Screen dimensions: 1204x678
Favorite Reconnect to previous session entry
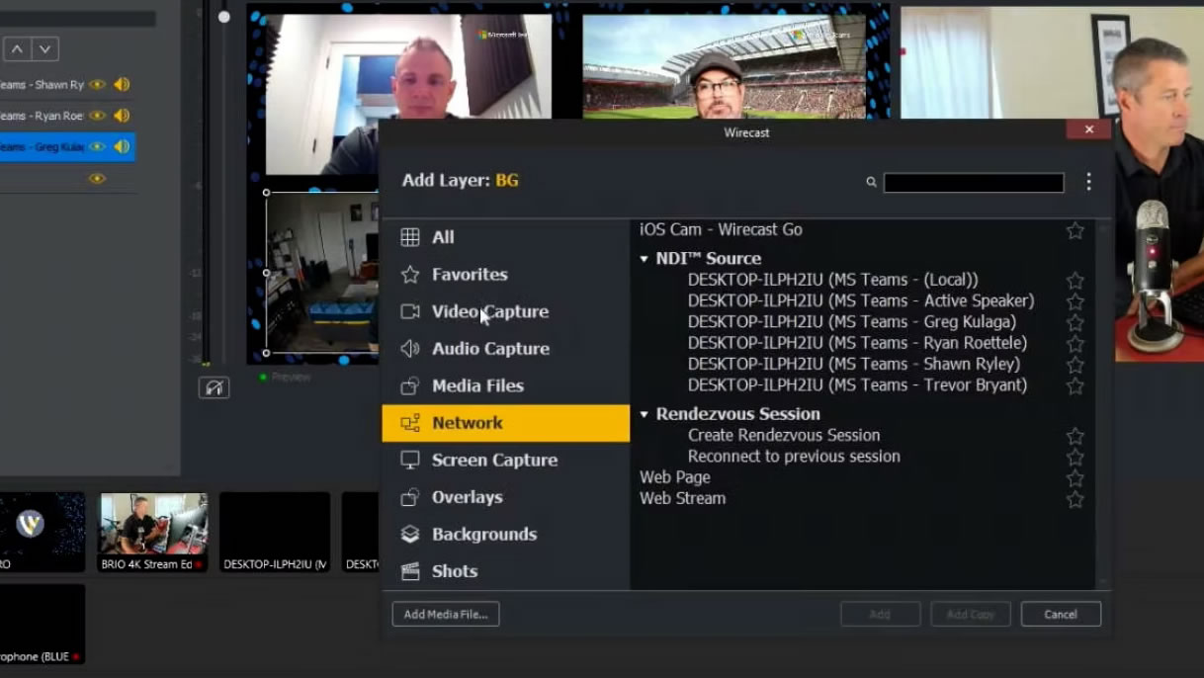click(x=1075, y=458)
